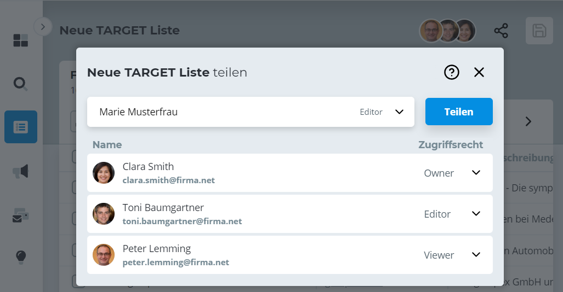563x292 pixels.
Task: Click the collaborator avatars in header
Action: (x=447, y=31)
